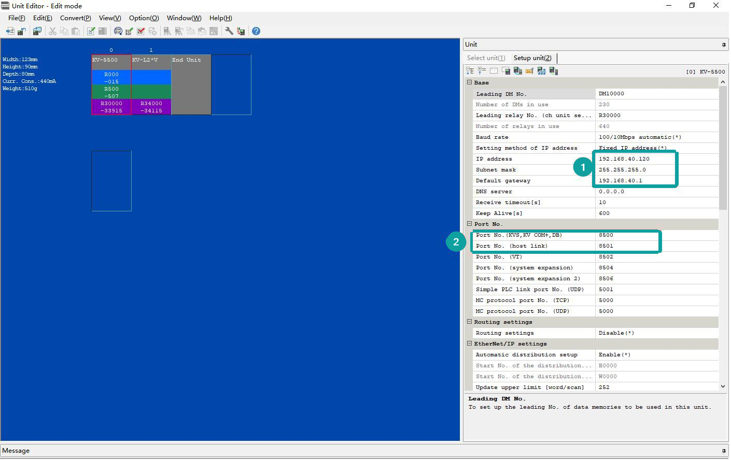The width and height of the screenshot is (731, 460).
Task: Click the Update upper limit [word/scan] row
Action: point(595,387)
